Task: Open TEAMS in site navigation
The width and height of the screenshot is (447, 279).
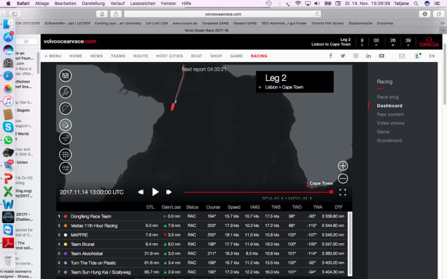Action: pyautogui.click(x=118, y=56)
